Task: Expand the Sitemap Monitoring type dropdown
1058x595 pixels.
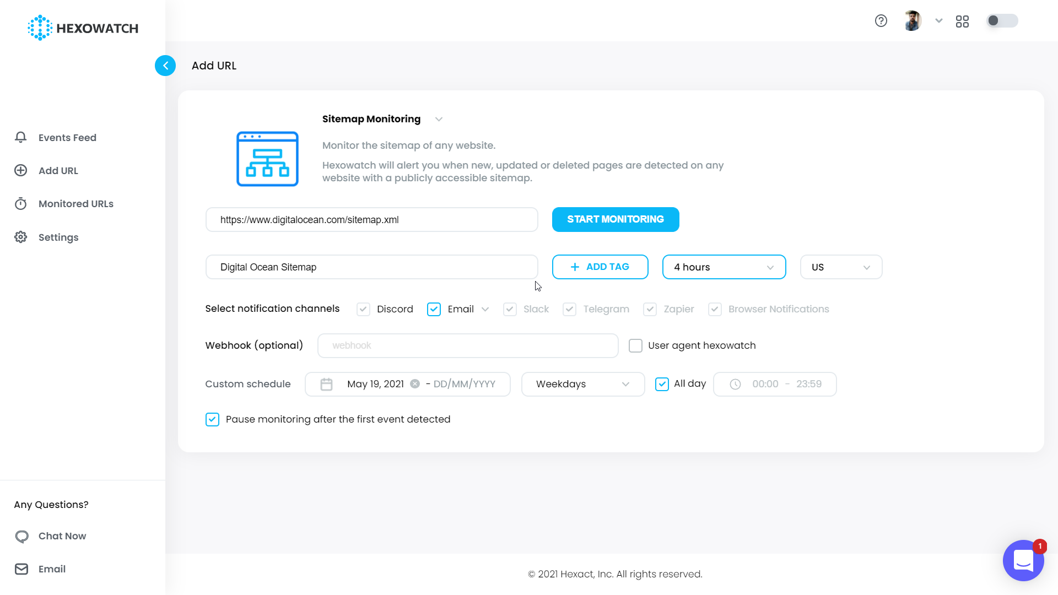Action: [x=439, y=119]
